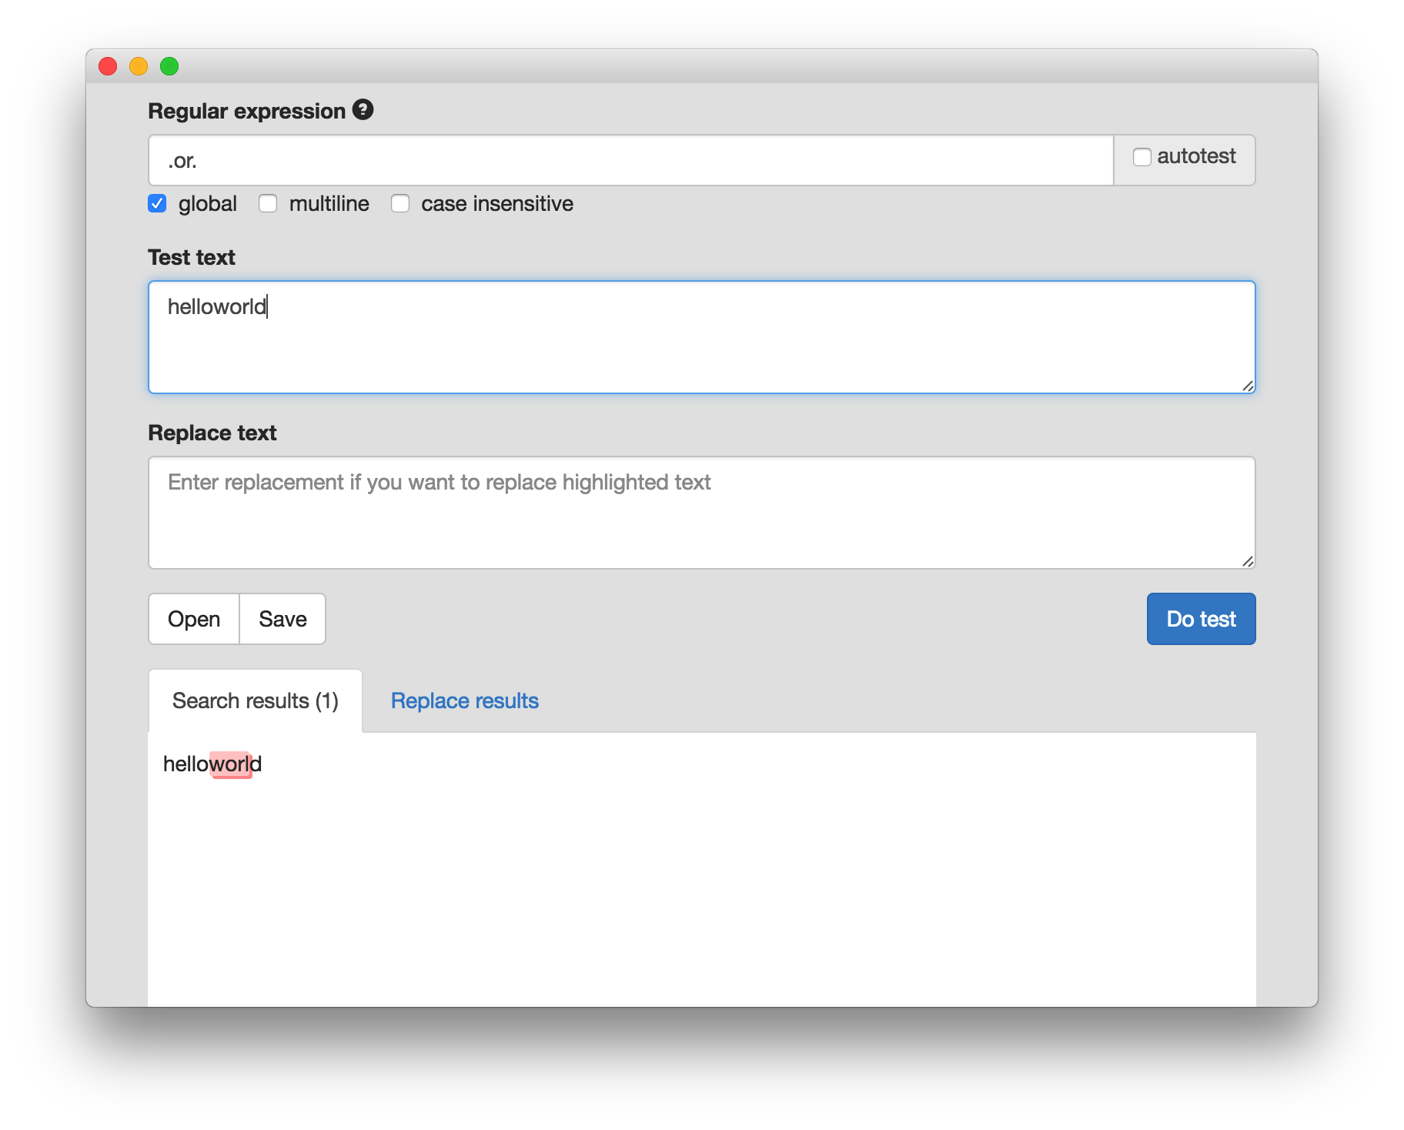Select the Search results (1) tab
This screenshot has width=1404, height=1130.
tap(255, 700)
